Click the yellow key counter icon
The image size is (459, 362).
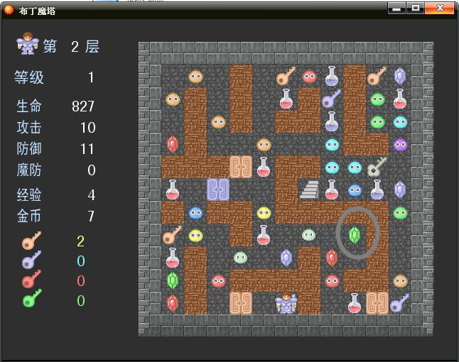coord(31,241)
